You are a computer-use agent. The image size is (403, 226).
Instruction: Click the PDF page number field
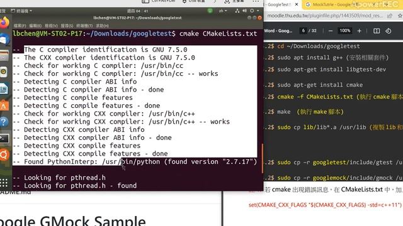tap(304, 31)
